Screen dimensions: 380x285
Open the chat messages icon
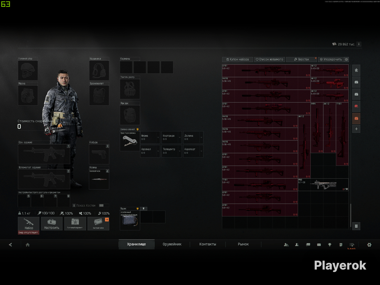pos(308,245)
